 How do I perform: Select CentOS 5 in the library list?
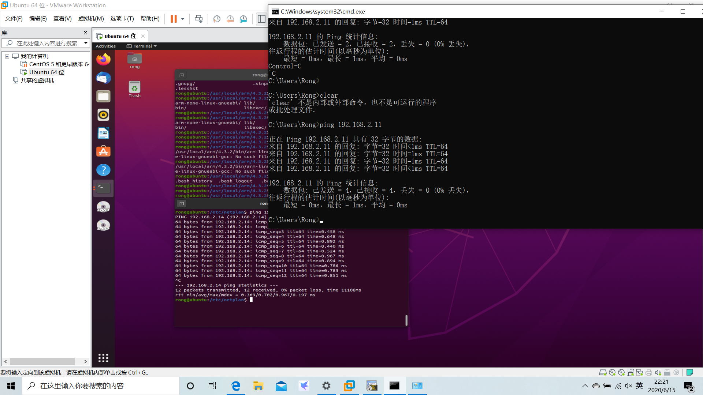coord(59,64)
